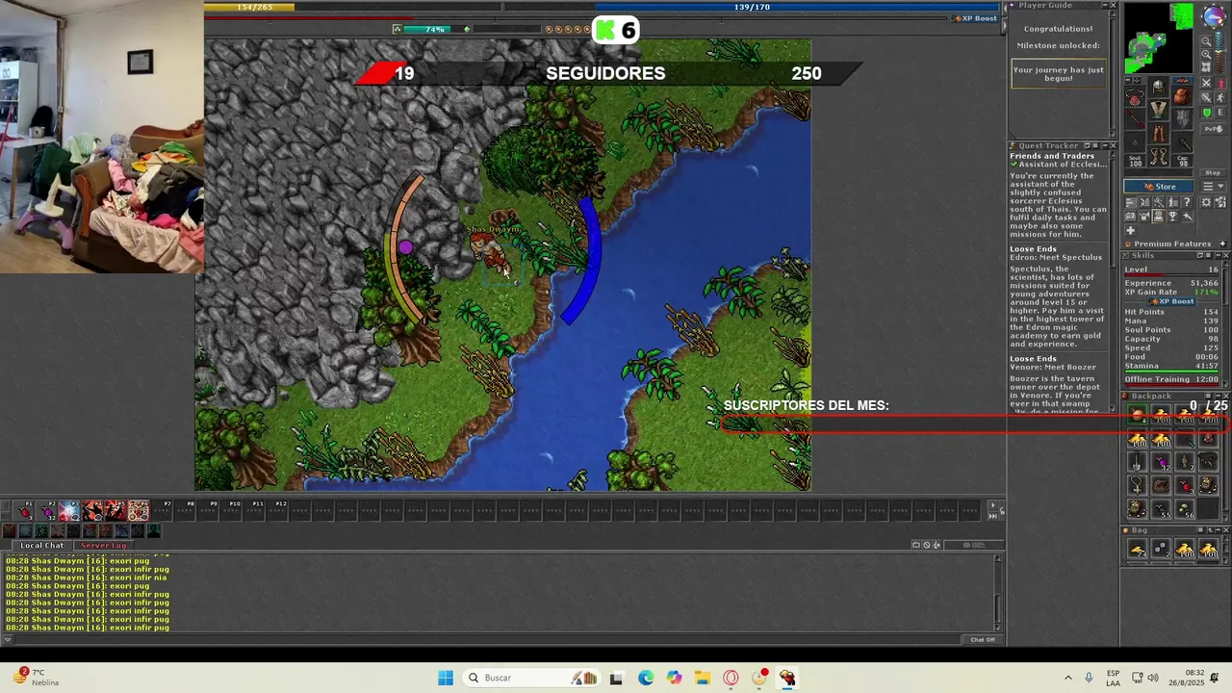Select the legs equipment slot
1232x693 pixels.
pyautogui.click(x=1158, y=133)
